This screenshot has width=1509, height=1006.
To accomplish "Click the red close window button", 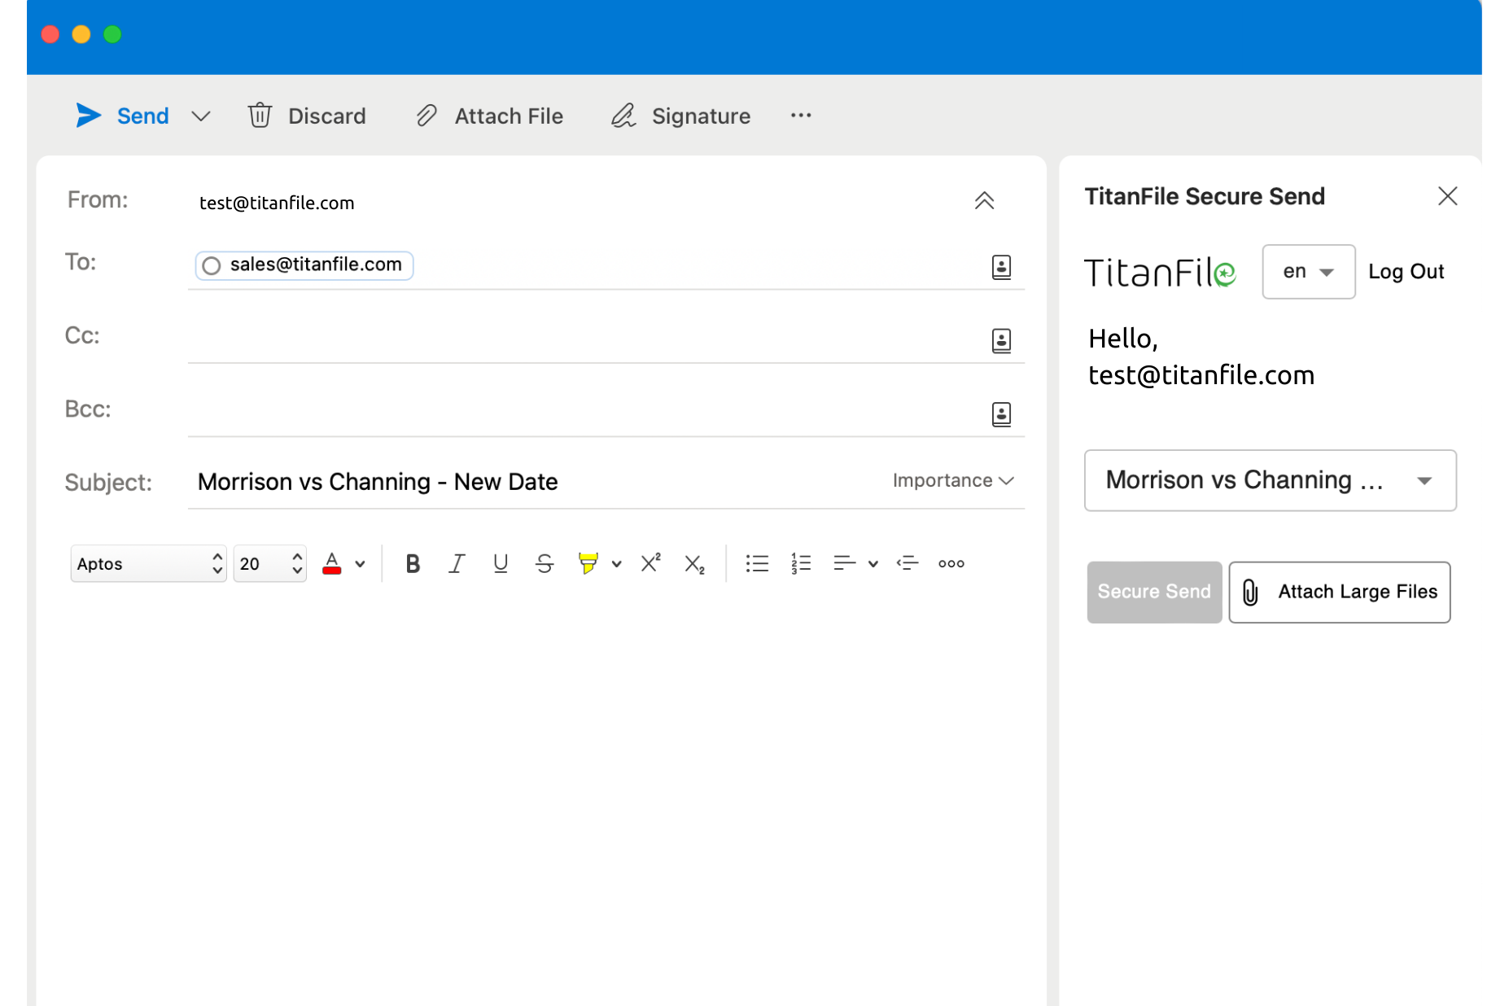I will (50, 34).
